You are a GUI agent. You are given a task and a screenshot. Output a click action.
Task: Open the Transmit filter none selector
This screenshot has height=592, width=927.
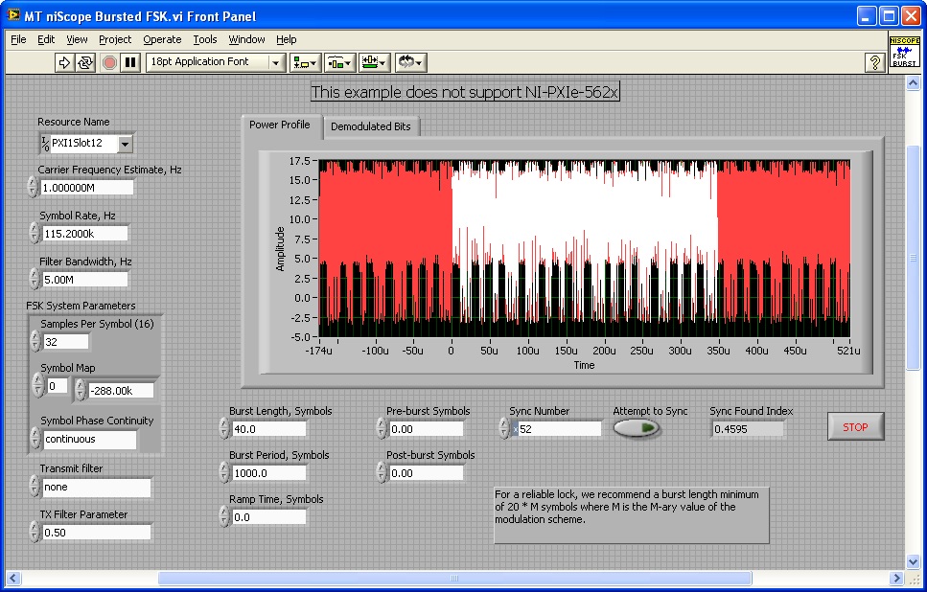(97, 487)
